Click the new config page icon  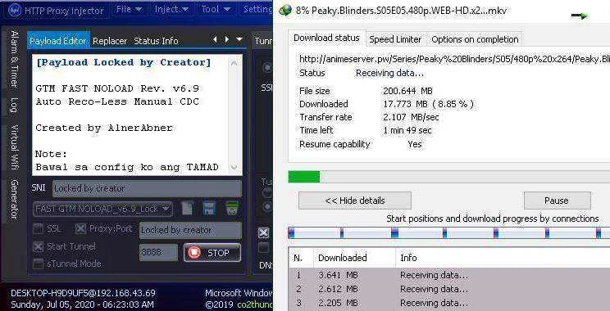[x=188, y=209]
